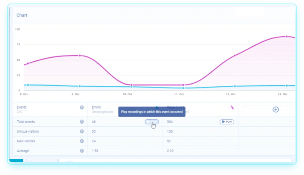Click the help icon beside Unique visitors
Image resolution: width=304 pixels, height=175 pixels.
82,131
